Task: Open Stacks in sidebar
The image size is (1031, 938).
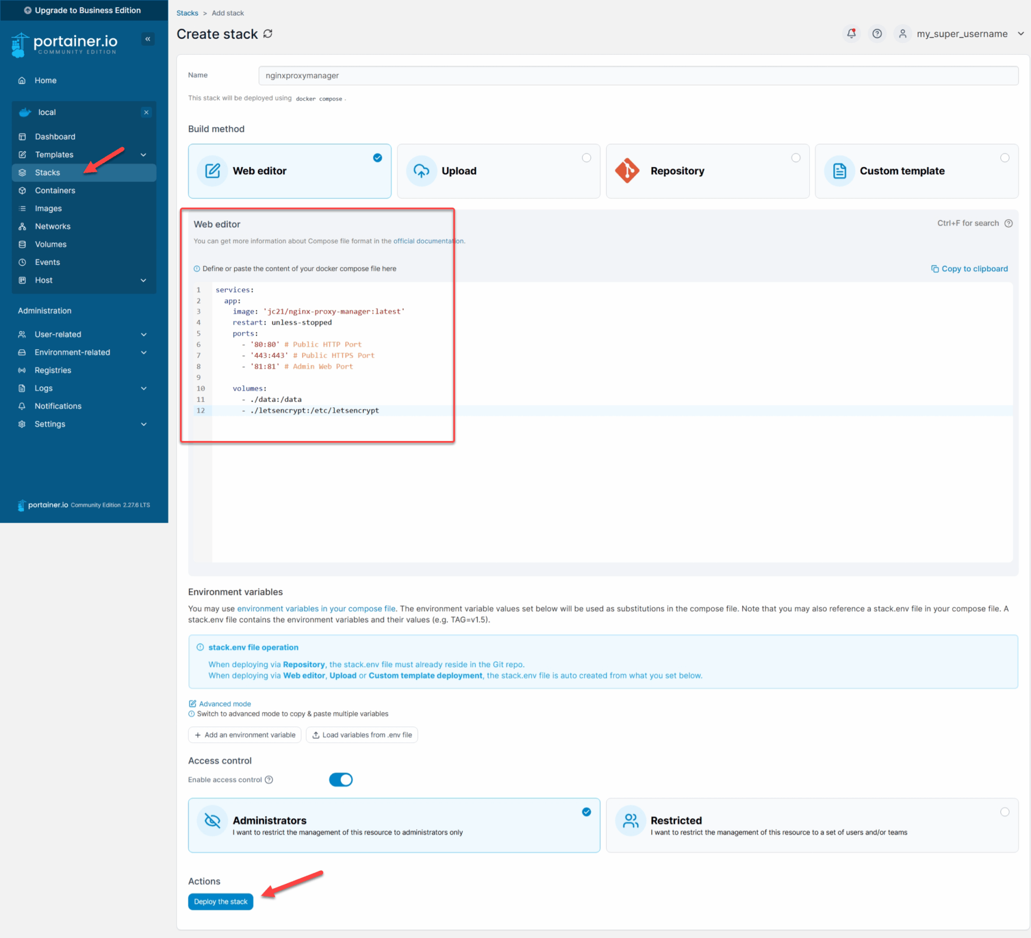Action: click(84, 172)
